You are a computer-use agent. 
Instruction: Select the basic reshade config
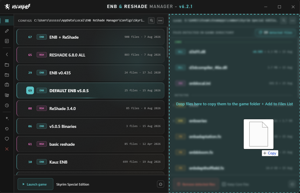(90, 144)
